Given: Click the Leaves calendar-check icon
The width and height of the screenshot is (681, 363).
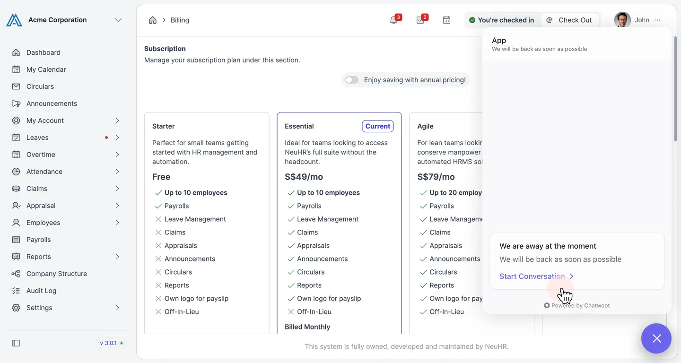Looking at the screenshot, I should coord(16,138).
